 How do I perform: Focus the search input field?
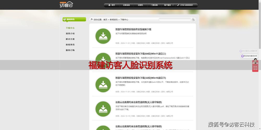tap(175, 19)
